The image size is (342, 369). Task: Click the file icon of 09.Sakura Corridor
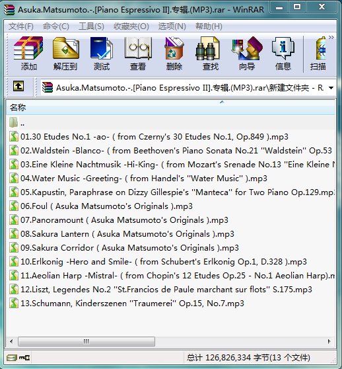click(14, 248)
